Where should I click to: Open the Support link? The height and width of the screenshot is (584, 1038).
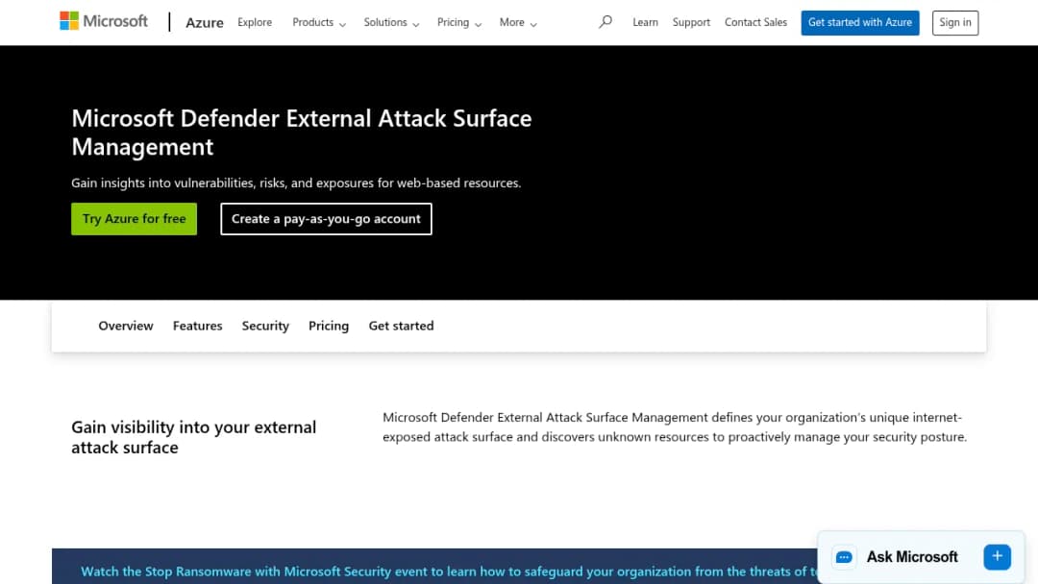pyautogui.click(x=691, y=22)
